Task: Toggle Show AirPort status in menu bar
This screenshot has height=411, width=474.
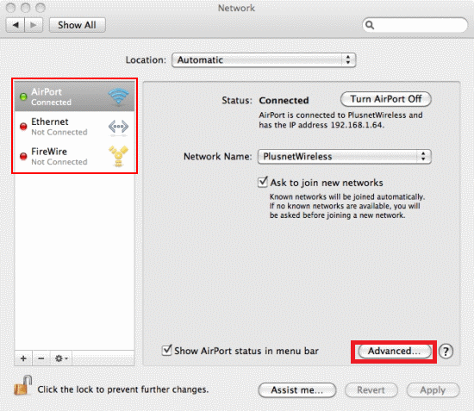Action: [x=166, y=351]
